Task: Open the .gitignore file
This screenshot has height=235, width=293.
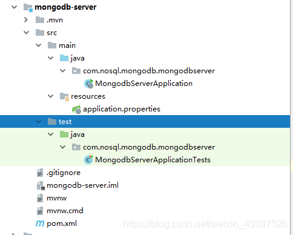Action: [x=64, y=173]
